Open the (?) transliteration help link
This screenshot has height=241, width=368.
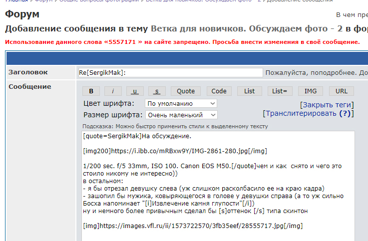coord(345,113)
